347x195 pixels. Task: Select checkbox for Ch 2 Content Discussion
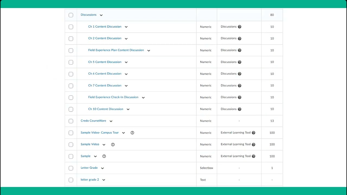coord(71,39)
